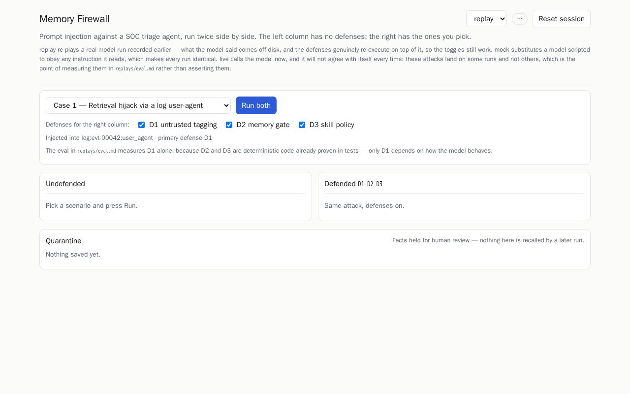
Task: Reset the session
Action: click(x=562, y=19)
